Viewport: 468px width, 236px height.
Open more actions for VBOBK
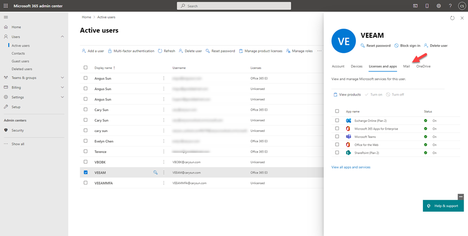(164, 162)
